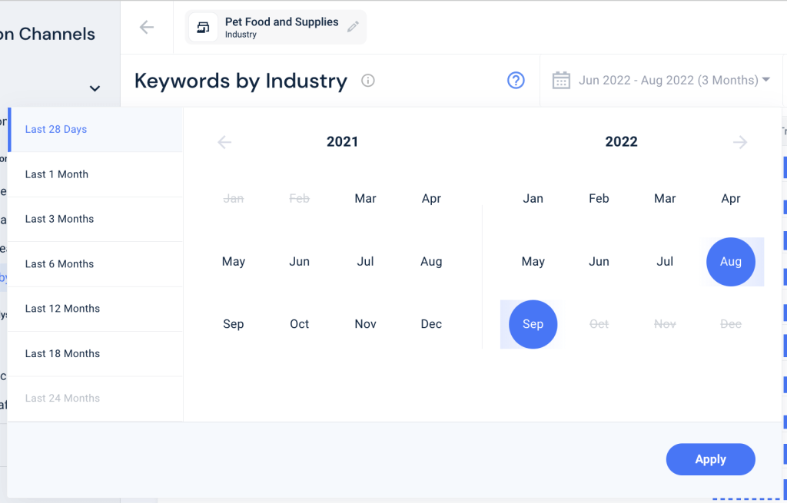Select December 2021 on the calendar

(x=431, y=323)
